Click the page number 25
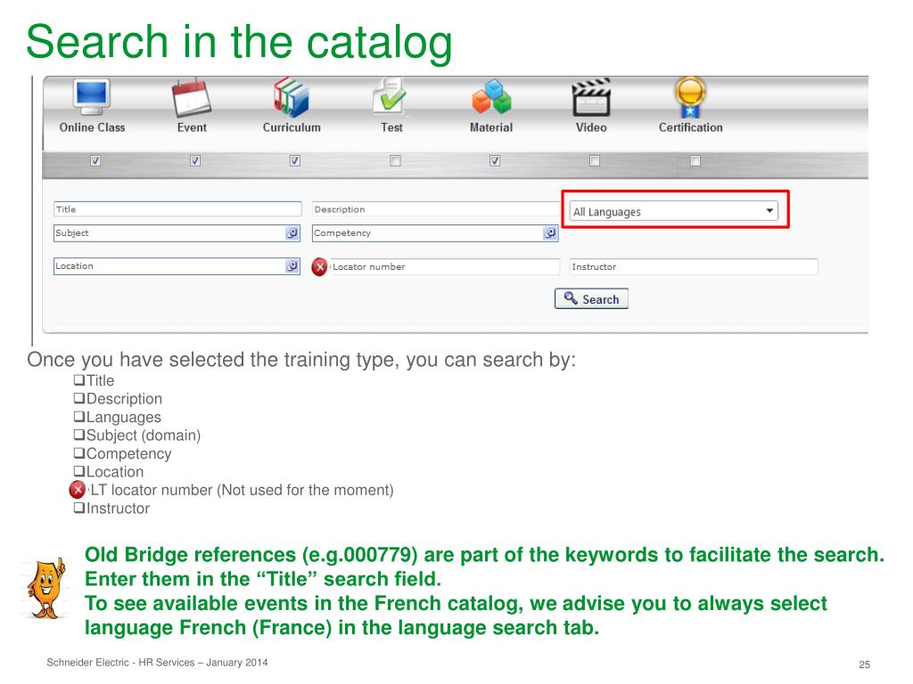The width and height of the screenshot is (913, 684). [864, 664]
